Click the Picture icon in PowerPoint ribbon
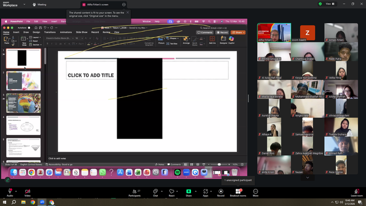The image size is (366, 206). pos(161,40)
